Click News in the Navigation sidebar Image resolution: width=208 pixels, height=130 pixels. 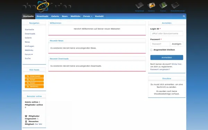[x=27, y=42]
